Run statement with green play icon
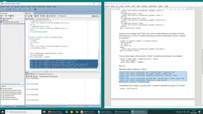The width and height of the screenshot is (203, 114). pos(26,16)
